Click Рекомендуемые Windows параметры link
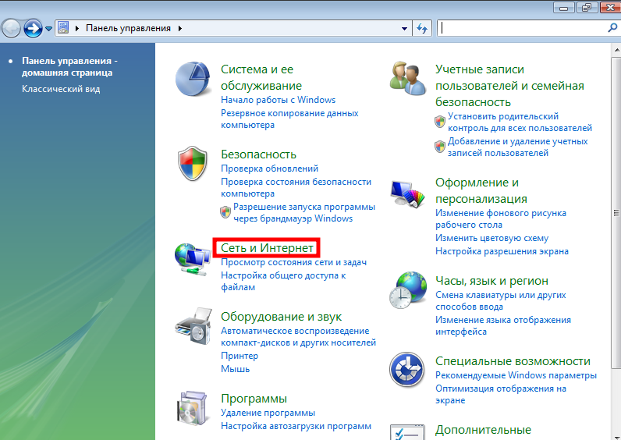 tap(516, 375)
